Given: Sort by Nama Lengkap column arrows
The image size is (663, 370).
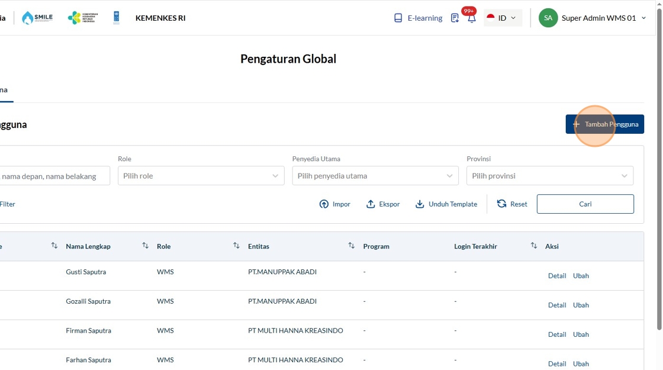Looking at the screenshot, I should [146, 246].
